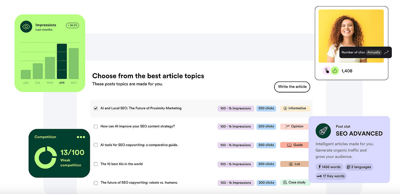The image size is (400, 194).
Task: Click the lightning icon beside 1456 words
Action: tap(320, 167)
